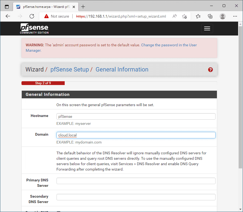Add this page to favorites star icon

(x=184, y=16)
